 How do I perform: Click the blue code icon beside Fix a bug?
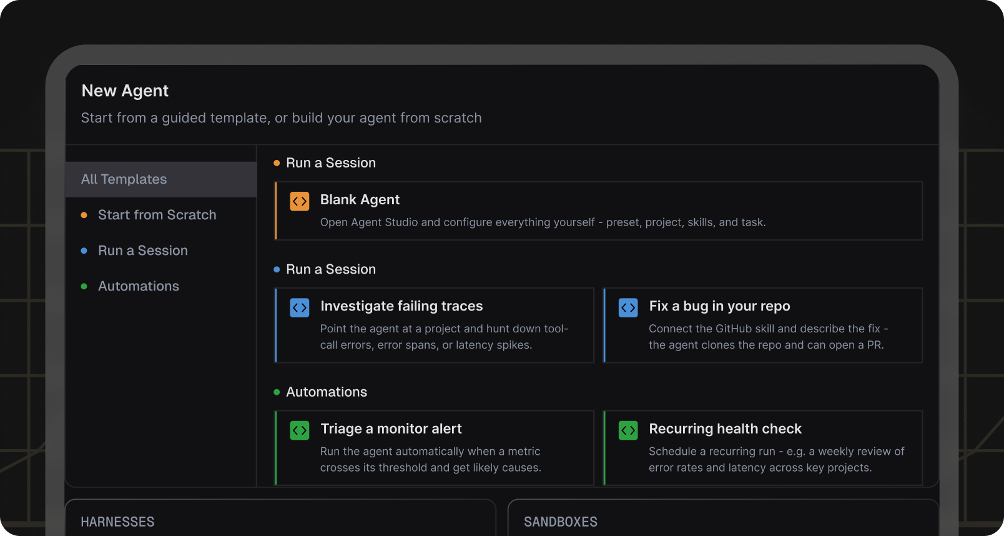tap(628, 307)
